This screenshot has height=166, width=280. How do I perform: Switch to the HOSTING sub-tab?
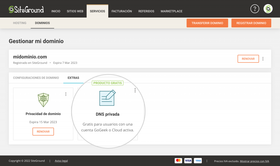(x=20, y=23)
